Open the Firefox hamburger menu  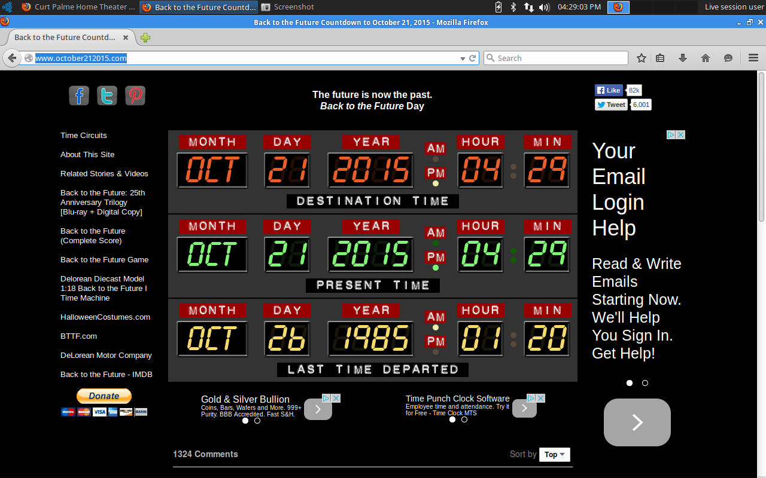[x=753, y=58]
